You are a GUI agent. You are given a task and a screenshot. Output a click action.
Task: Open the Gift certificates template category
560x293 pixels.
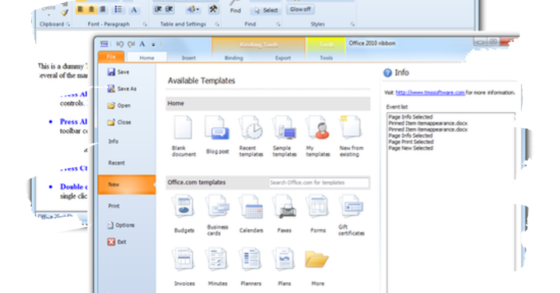click(x=352, y=215)
